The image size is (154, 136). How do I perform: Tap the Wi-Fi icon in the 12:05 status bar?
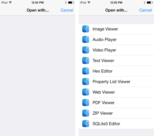point(89,2)
